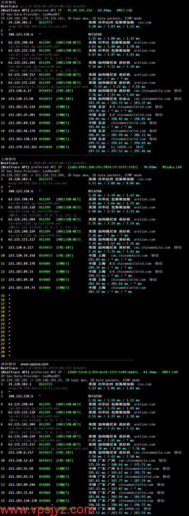
Task: Select hop IP 62.115.140.157
Action: (21, 75)
